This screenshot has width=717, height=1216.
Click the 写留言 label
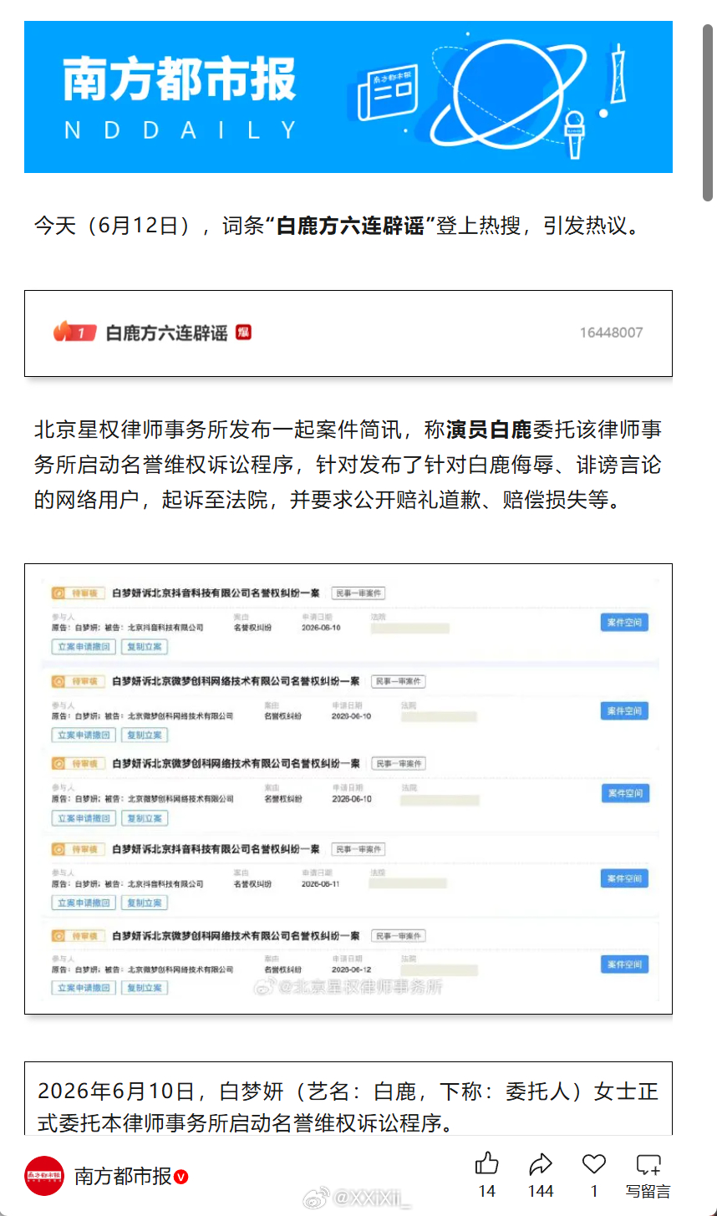pyautogui.click(x=648, y=1191)
